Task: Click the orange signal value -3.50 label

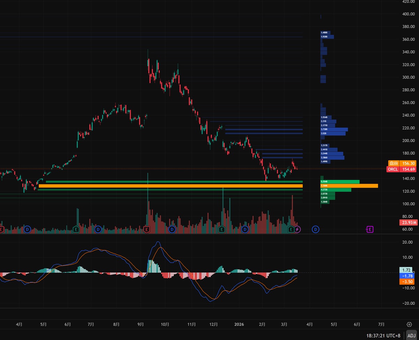Action: coord(407,282)
